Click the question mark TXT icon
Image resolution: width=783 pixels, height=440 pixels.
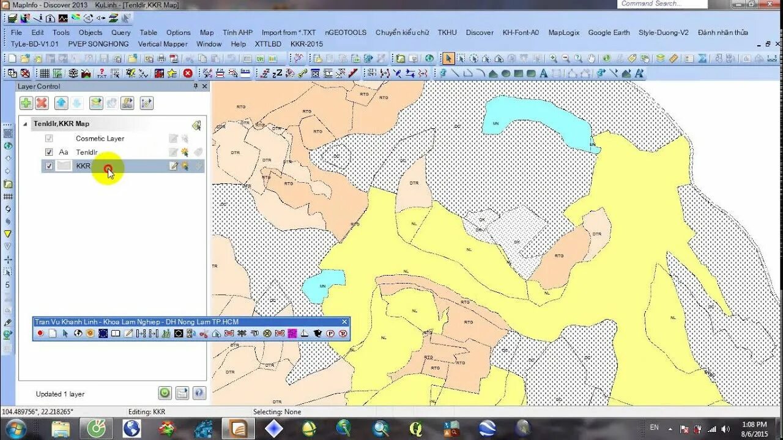pyautogui.click(x=102, y=73)
